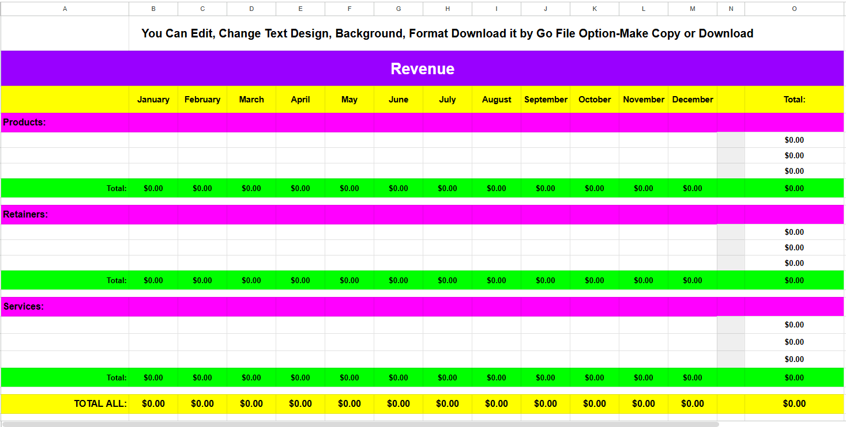Select column G header
846x427 pixels.
coord(398,9)
